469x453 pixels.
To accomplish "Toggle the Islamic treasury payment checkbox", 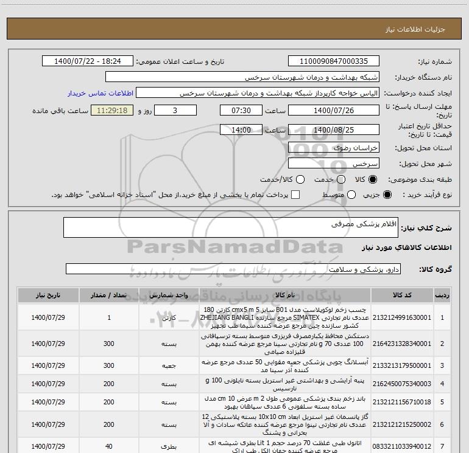I will tap(295, 195).
